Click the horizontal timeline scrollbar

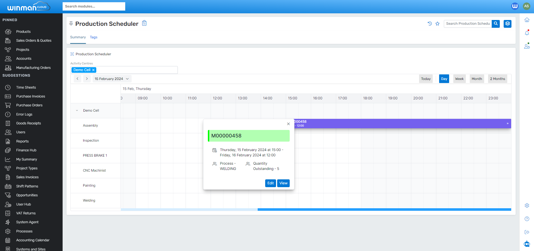384,209
